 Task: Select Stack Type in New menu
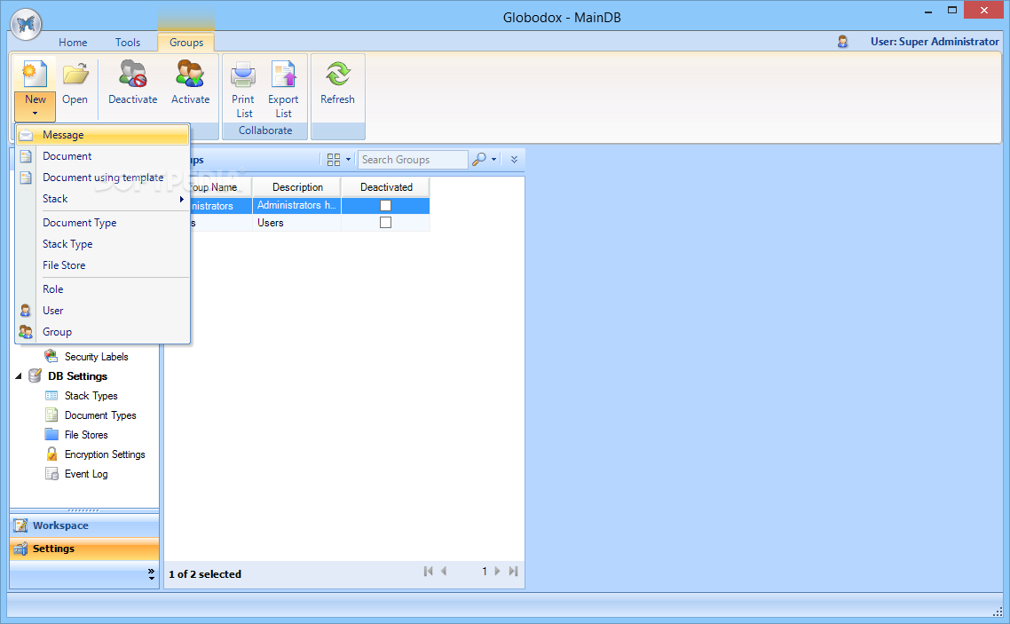pos(103,244)
